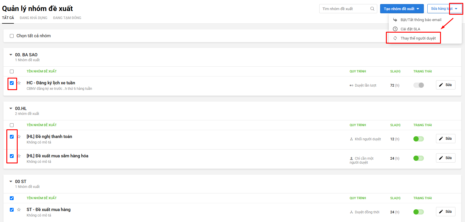Star the [HL] Đề nghị thanh toán group

tap(19, 137)
